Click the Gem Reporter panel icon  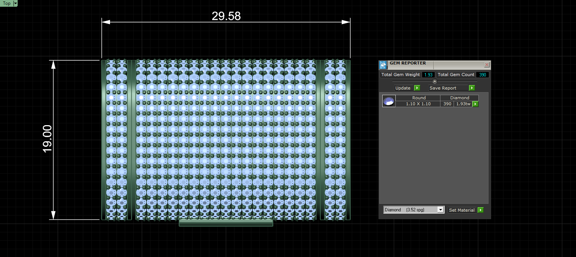point(383,65)
